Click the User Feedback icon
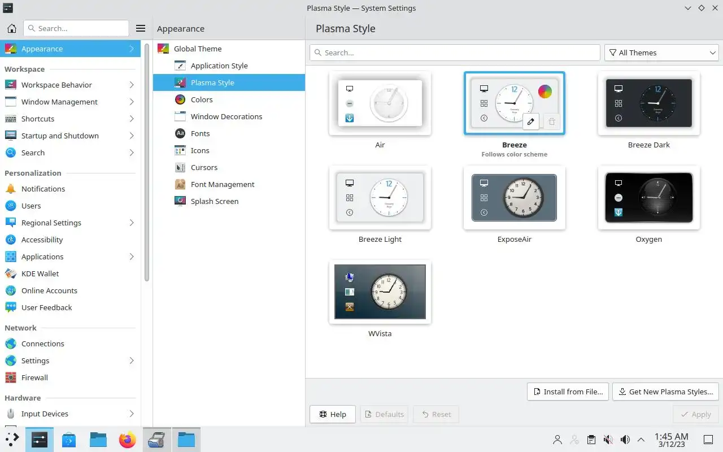 coord(11,307)
